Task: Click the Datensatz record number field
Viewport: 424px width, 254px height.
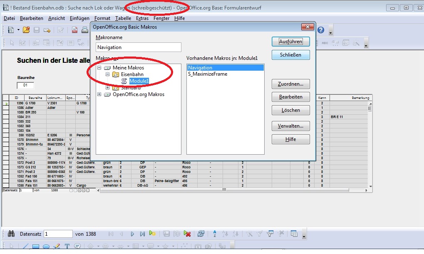Action: click(x=58, y=234)
